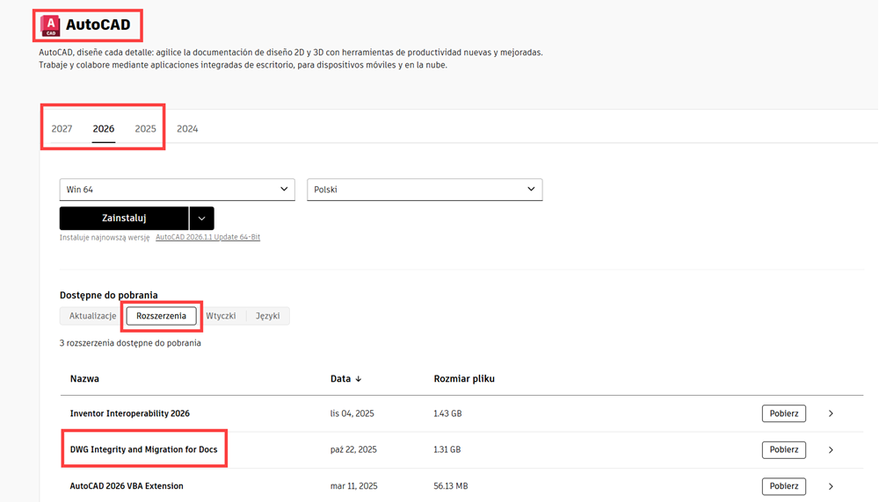Click the paź 22, 2025 date cell

[353, 449]
